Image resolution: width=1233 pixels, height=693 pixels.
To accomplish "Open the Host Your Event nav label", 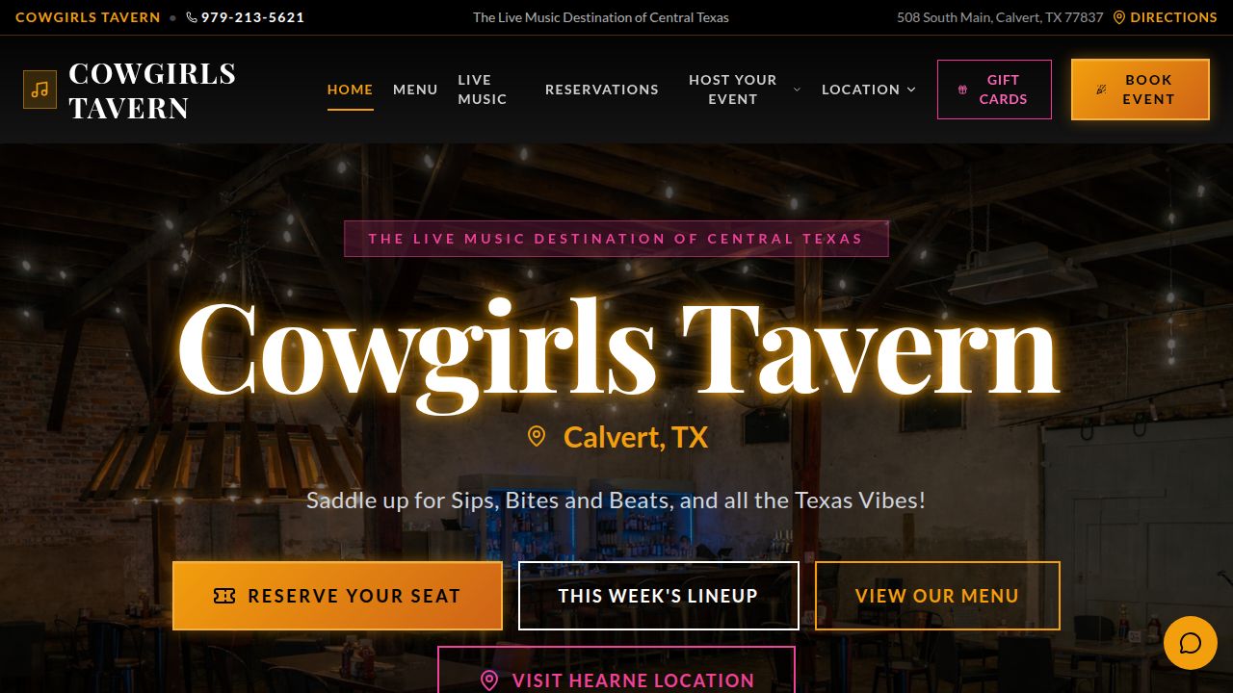I will tap(733, 90).
